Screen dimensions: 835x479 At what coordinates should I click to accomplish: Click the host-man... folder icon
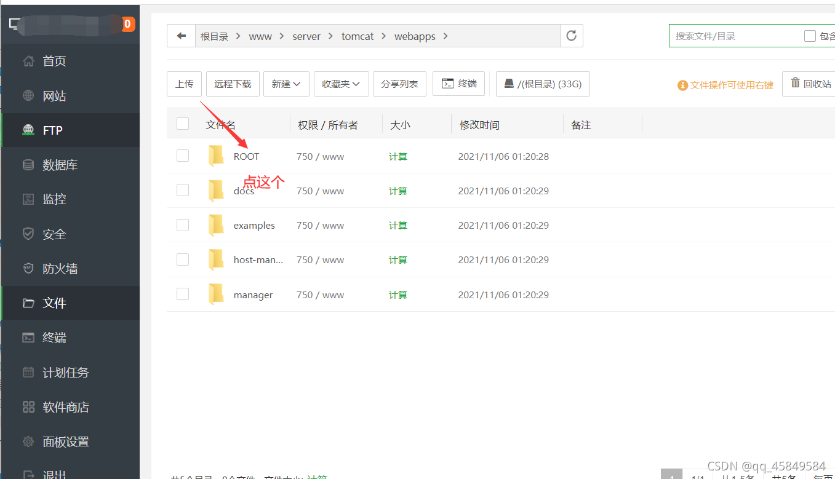pyautogui.click(x=216, y=259)
